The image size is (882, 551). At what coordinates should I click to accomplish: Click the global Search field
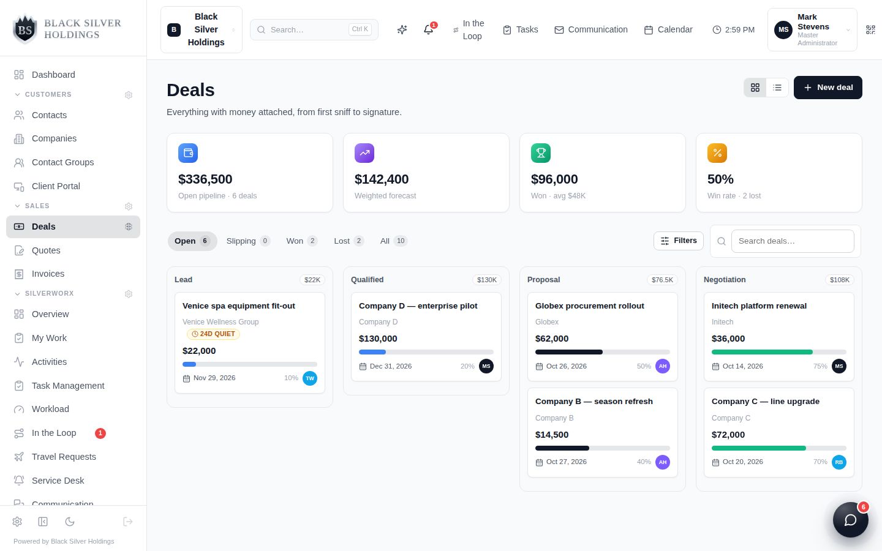(x=314, y=29)
